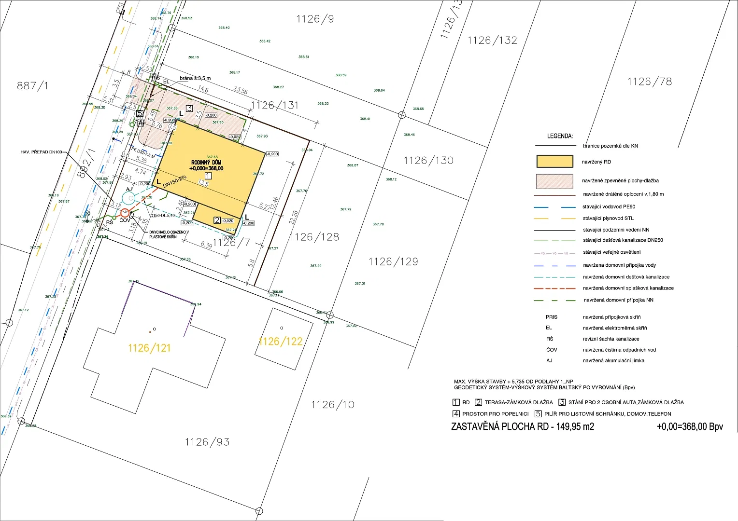Click the key entry 'PROSTOR PRO POPELNICI'

[496, 414]
